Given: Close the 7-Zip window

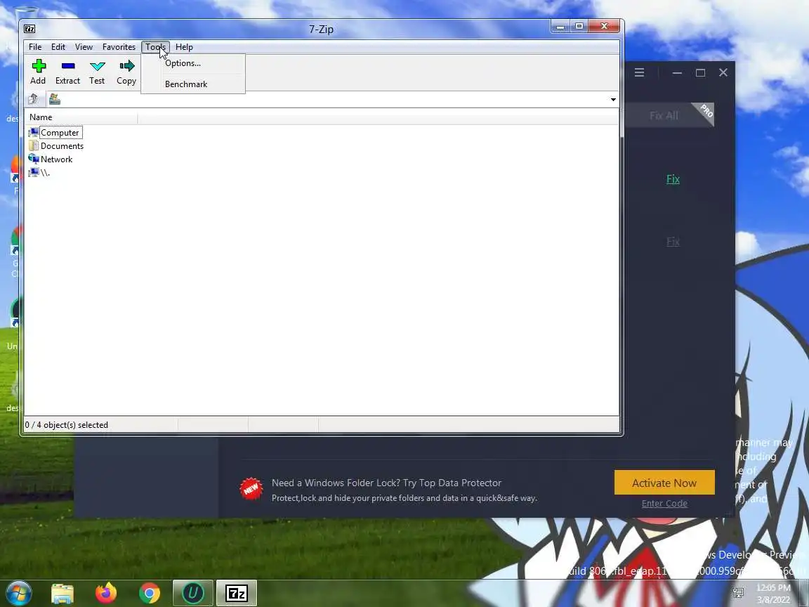Looking at the screenshot, I should 604,26.
